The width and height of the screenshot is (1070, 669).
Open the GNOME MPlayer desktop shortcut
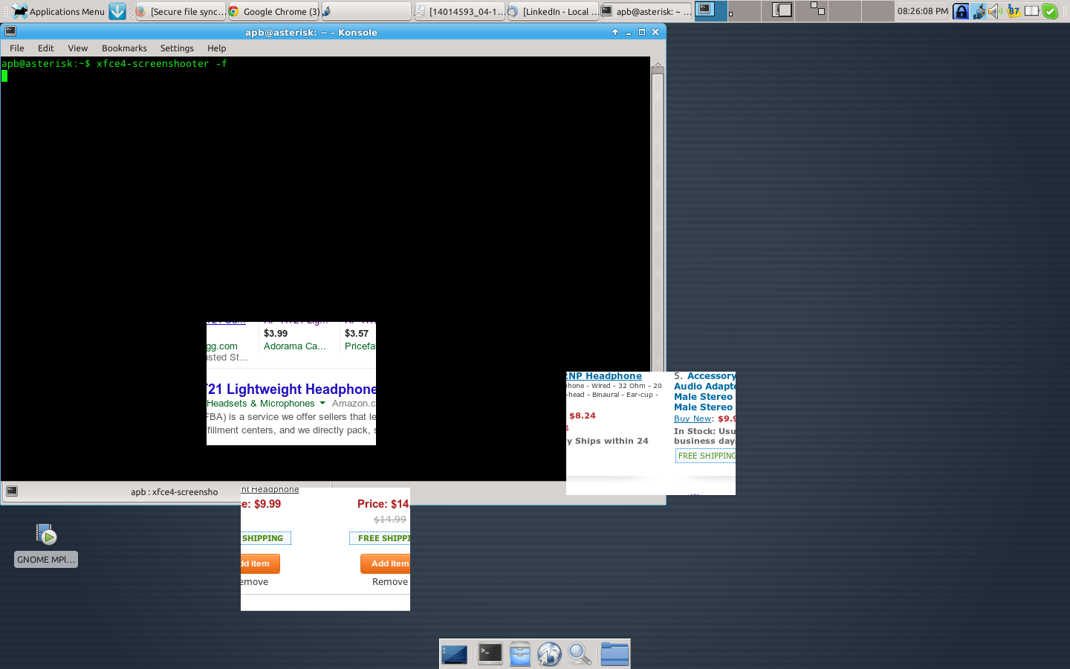coord(46,544)
